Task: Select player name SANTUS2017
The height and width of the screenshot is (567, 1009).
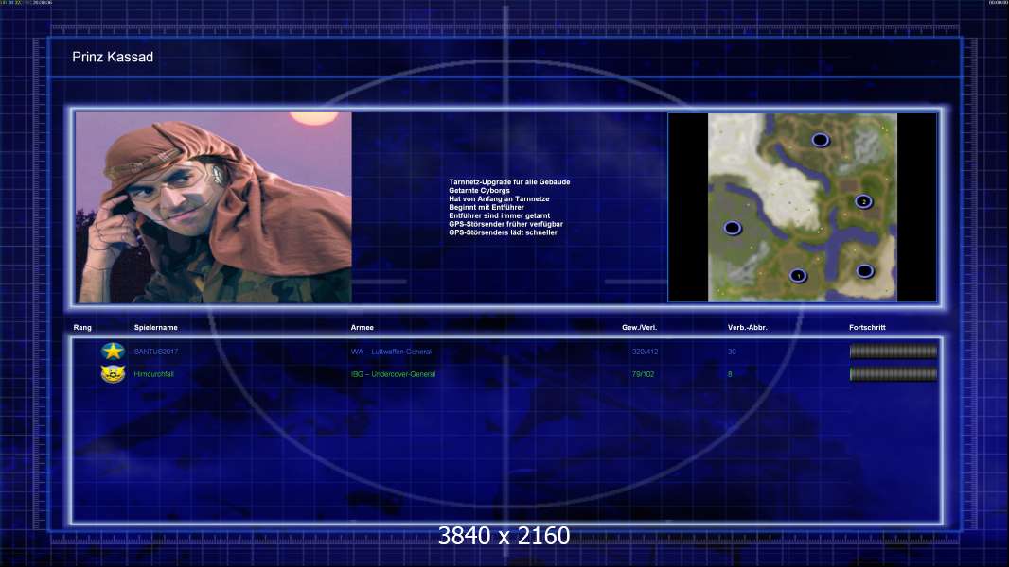Action: click(156, 352)
